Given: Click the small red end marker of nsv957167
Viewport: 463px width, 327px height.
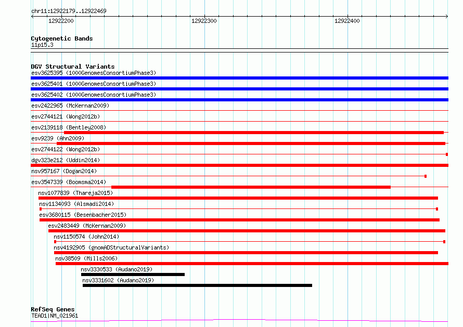Looking at the screenshot, I should point(426,176).
